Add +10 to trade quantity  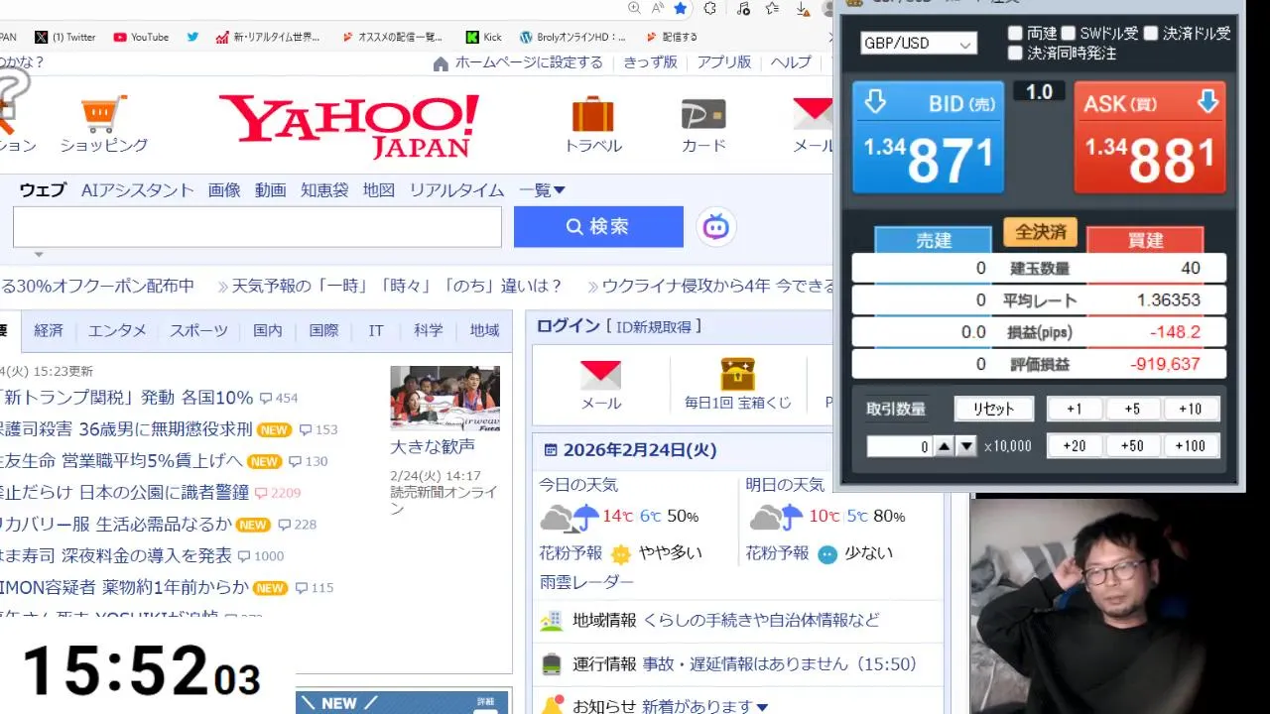pyautogui.click(x=1190, y=409)
